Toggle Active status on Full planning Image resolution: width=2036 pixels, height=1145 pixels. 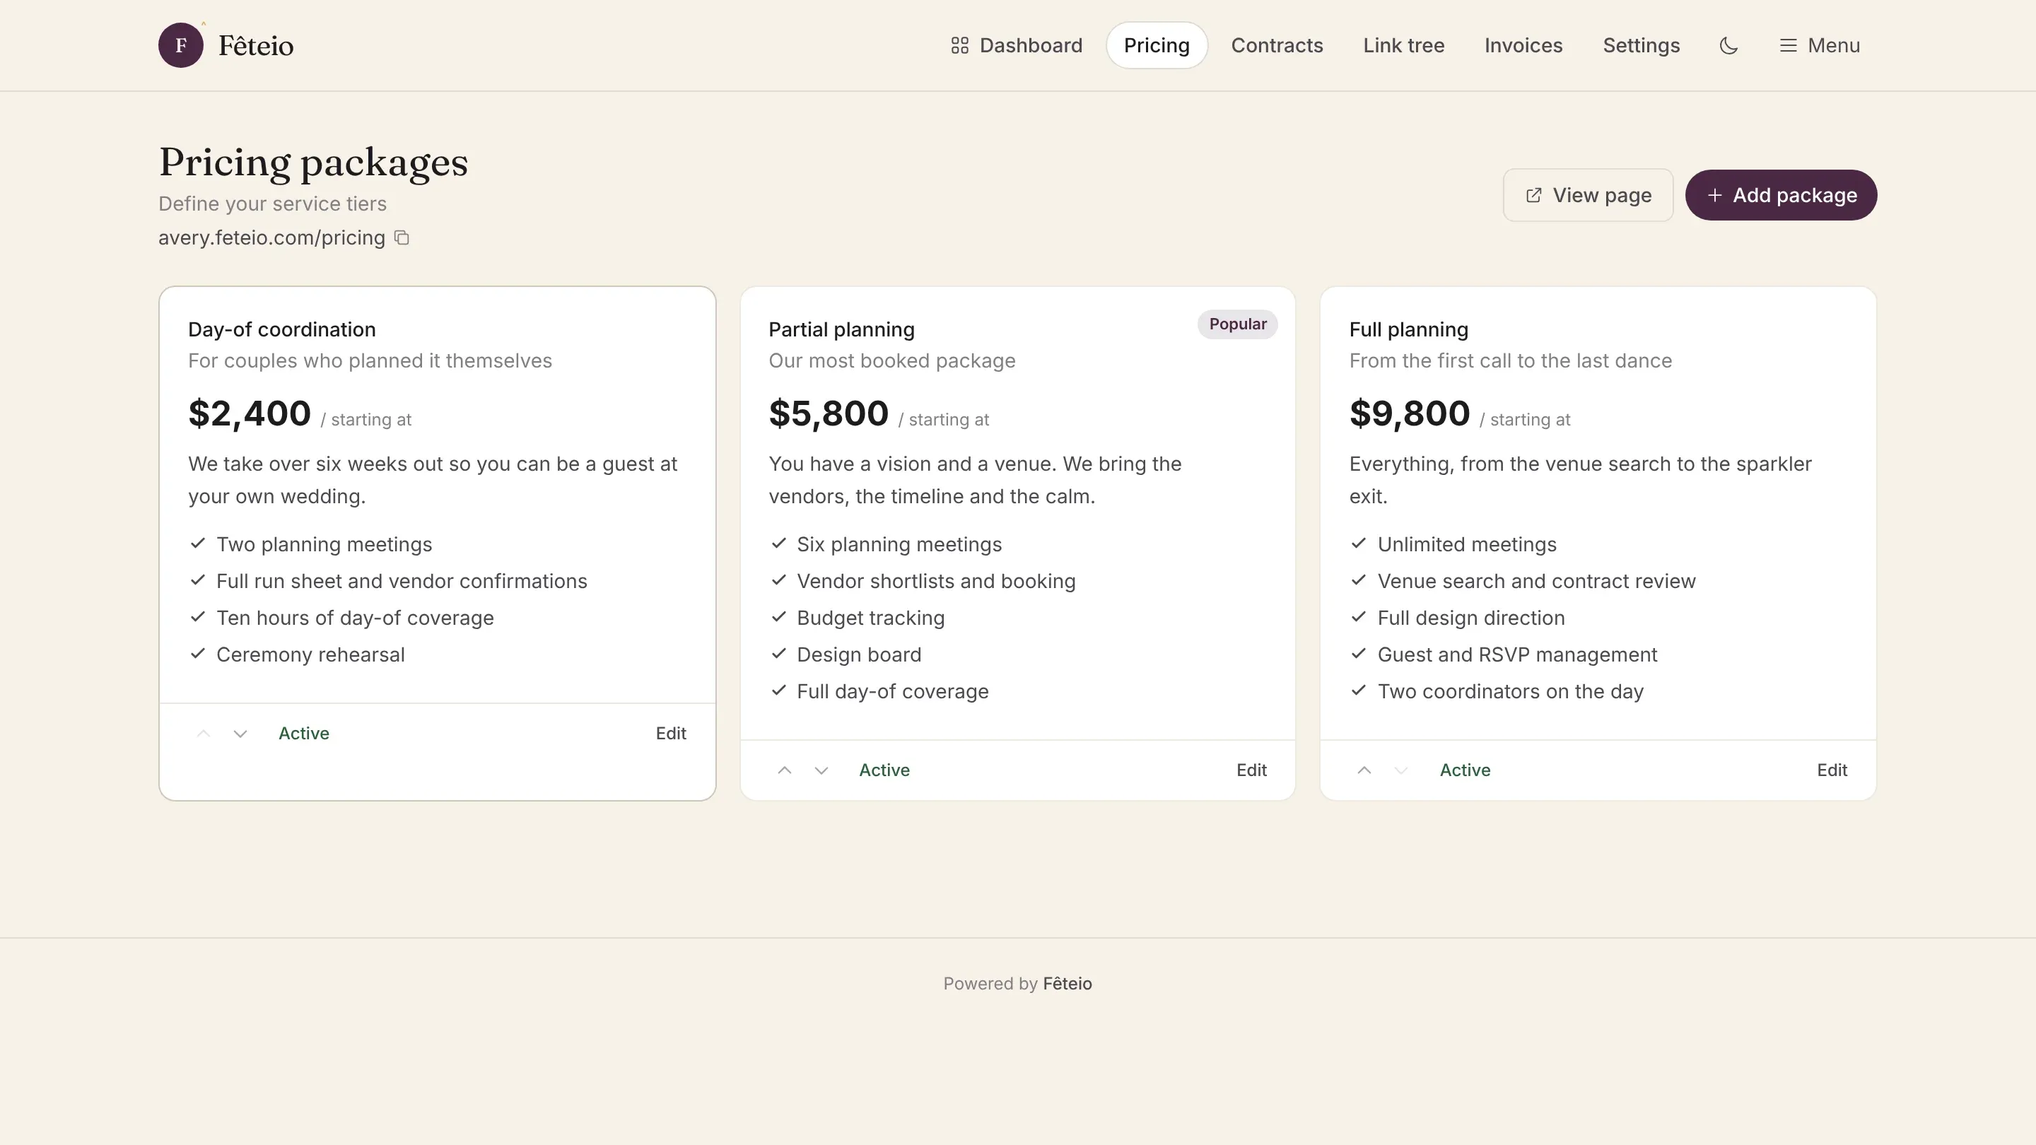[1465, 770]
